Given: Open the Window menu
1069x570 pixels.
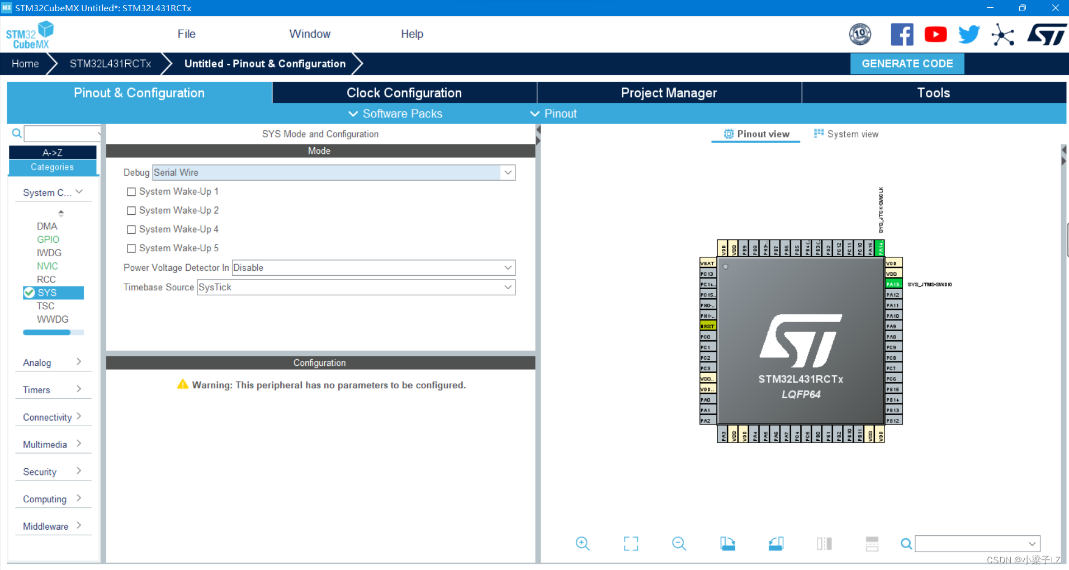Looking at the screenshot, I should click(310, 34).
